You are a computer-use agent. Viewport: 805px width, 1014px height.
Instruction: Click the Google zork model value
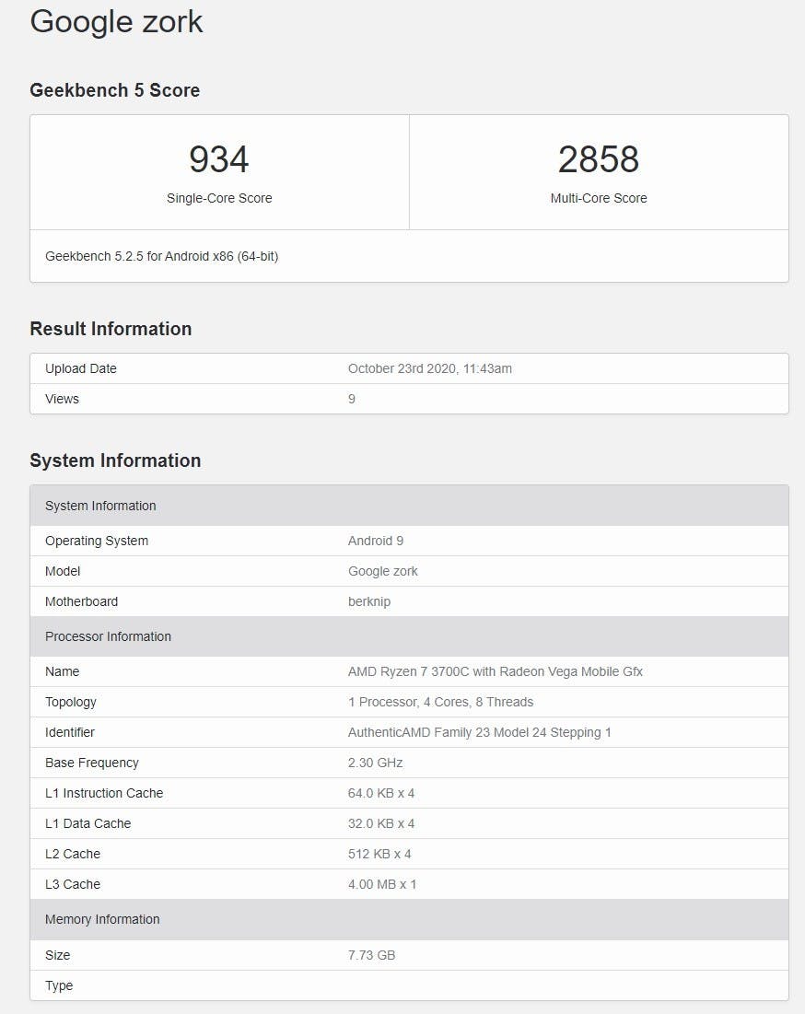click(x=382, y=571)
